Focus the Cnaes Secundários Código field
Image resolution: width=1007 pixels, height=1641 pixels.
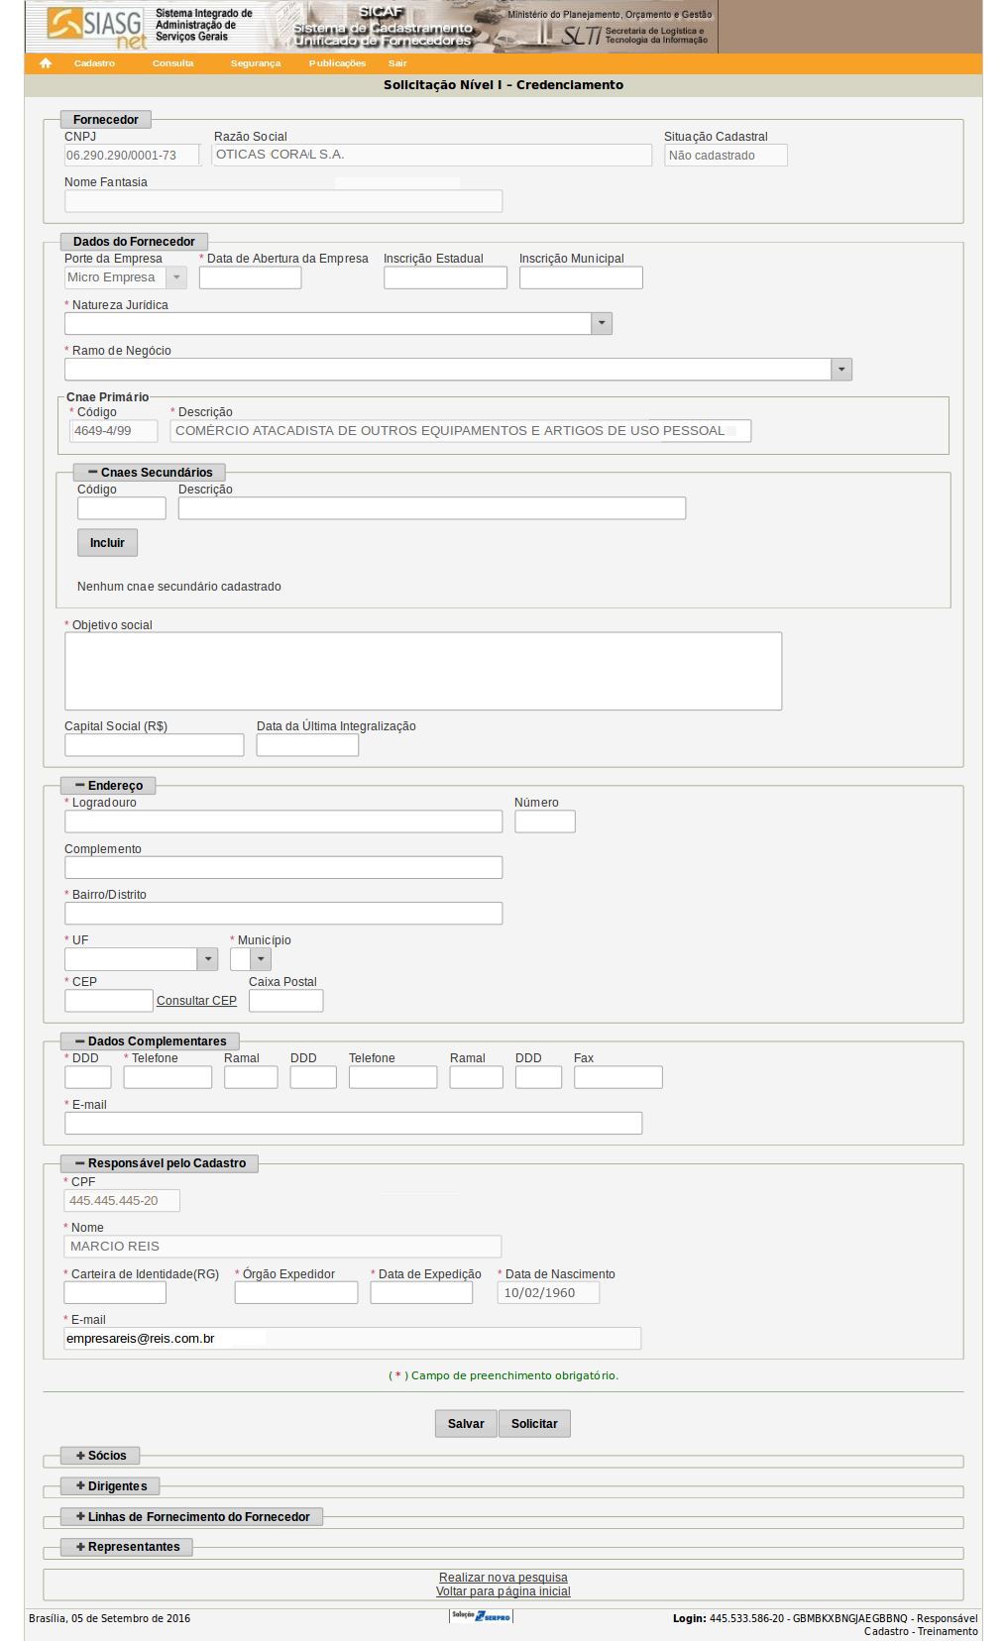tap(122, 508)
